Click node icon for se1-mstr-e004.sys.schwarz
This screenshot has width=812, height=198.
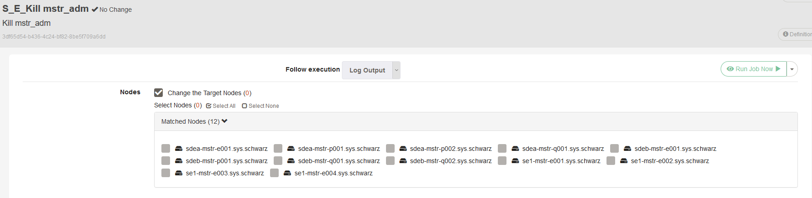(x=287, y=173)
